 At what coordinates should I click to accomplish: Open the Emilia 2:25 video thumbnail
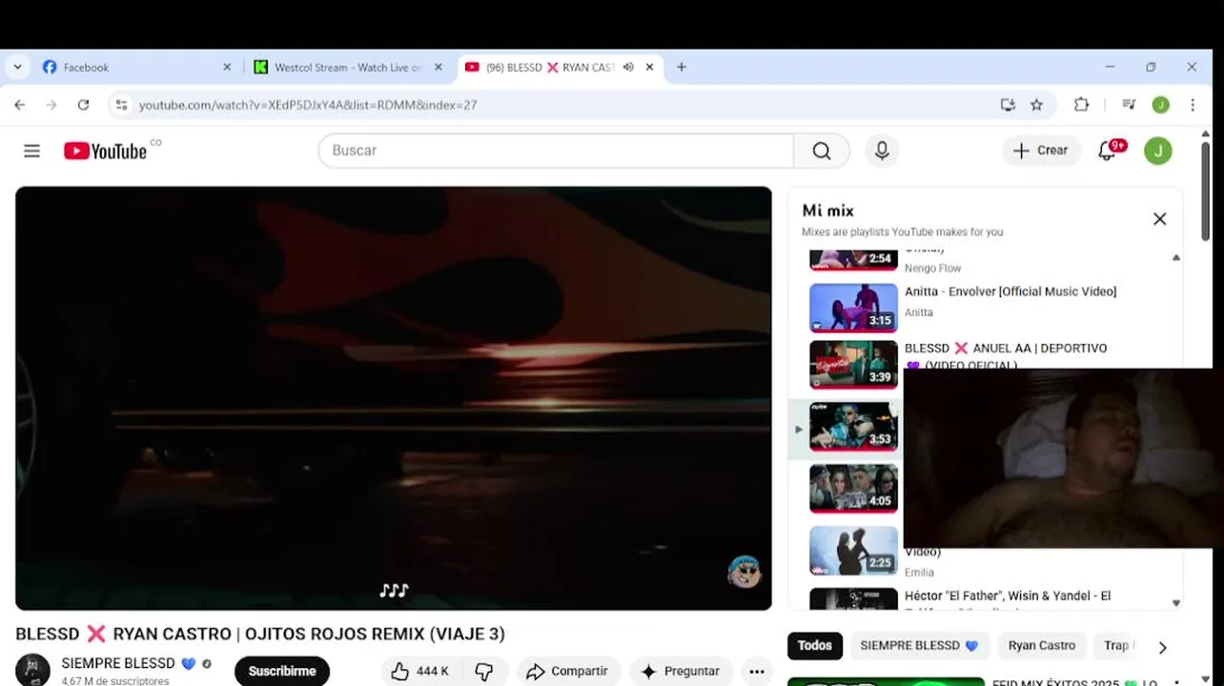pos(853,550)
